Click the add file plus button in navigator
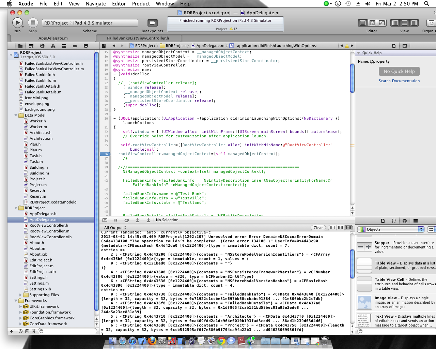The height and width of the screenshot is (349, 436). pos(12,331)
